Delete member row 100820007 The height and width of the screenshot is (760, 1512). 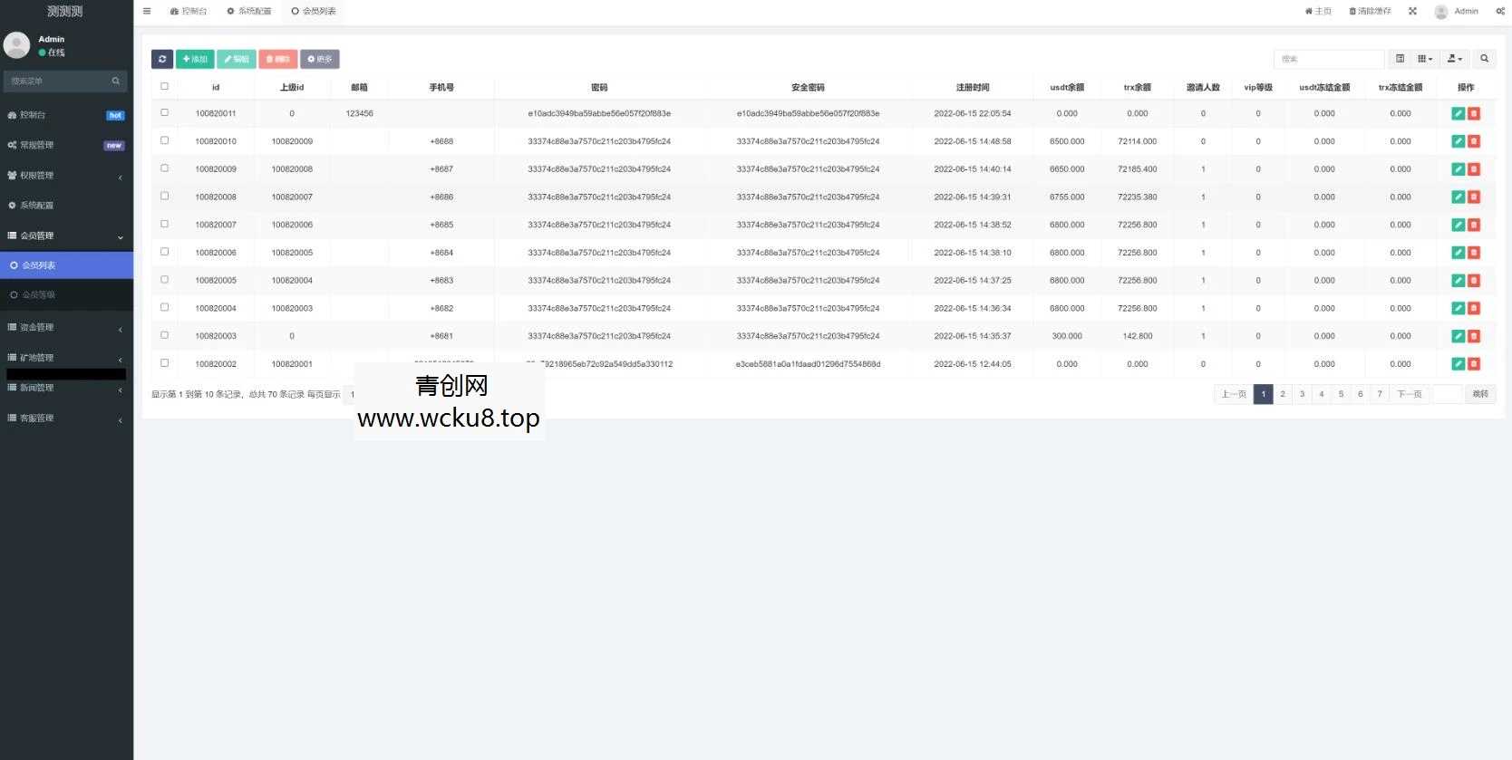click(1473, 225)
